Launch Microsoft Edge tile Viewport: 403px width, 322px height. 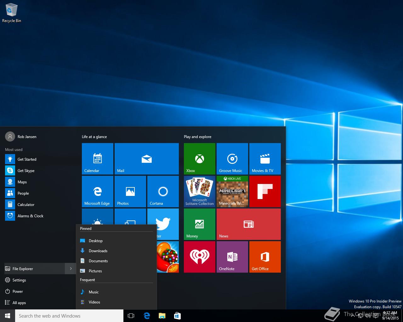pos(98,192)
